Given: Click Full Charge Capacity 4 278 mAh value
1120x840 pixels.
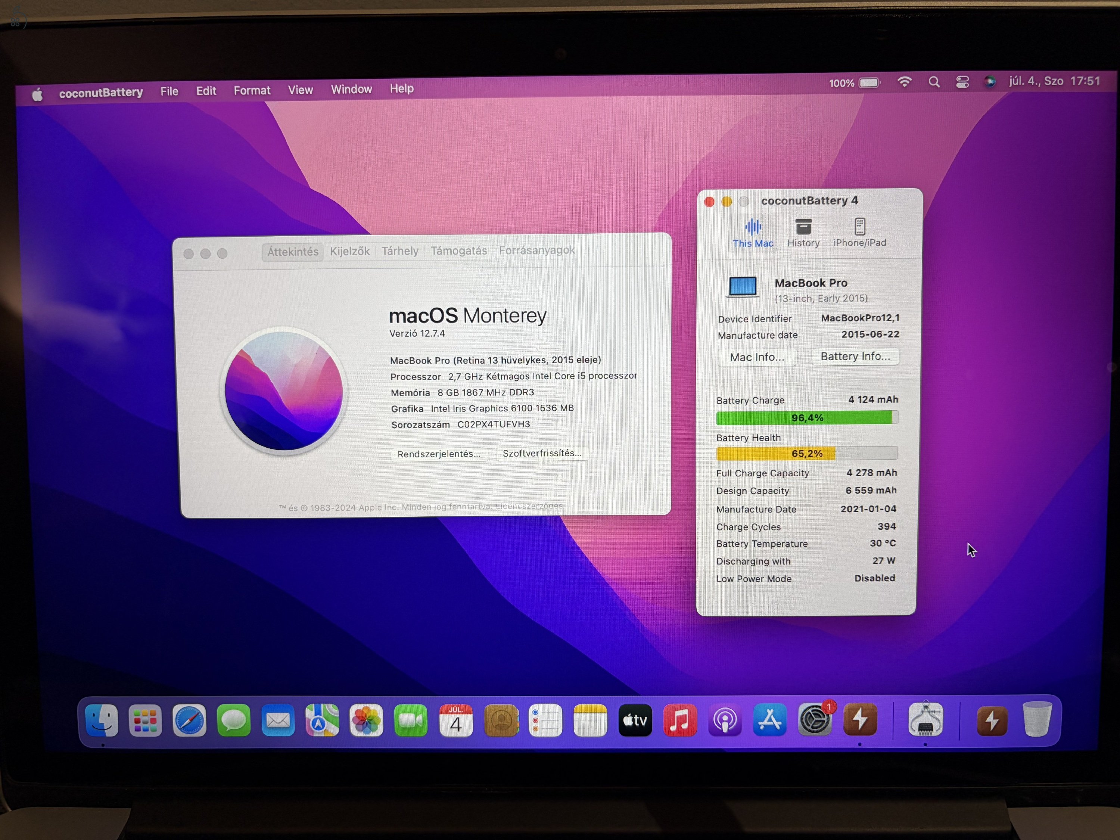Looking at the screenshot, I should tap(871, 472).
